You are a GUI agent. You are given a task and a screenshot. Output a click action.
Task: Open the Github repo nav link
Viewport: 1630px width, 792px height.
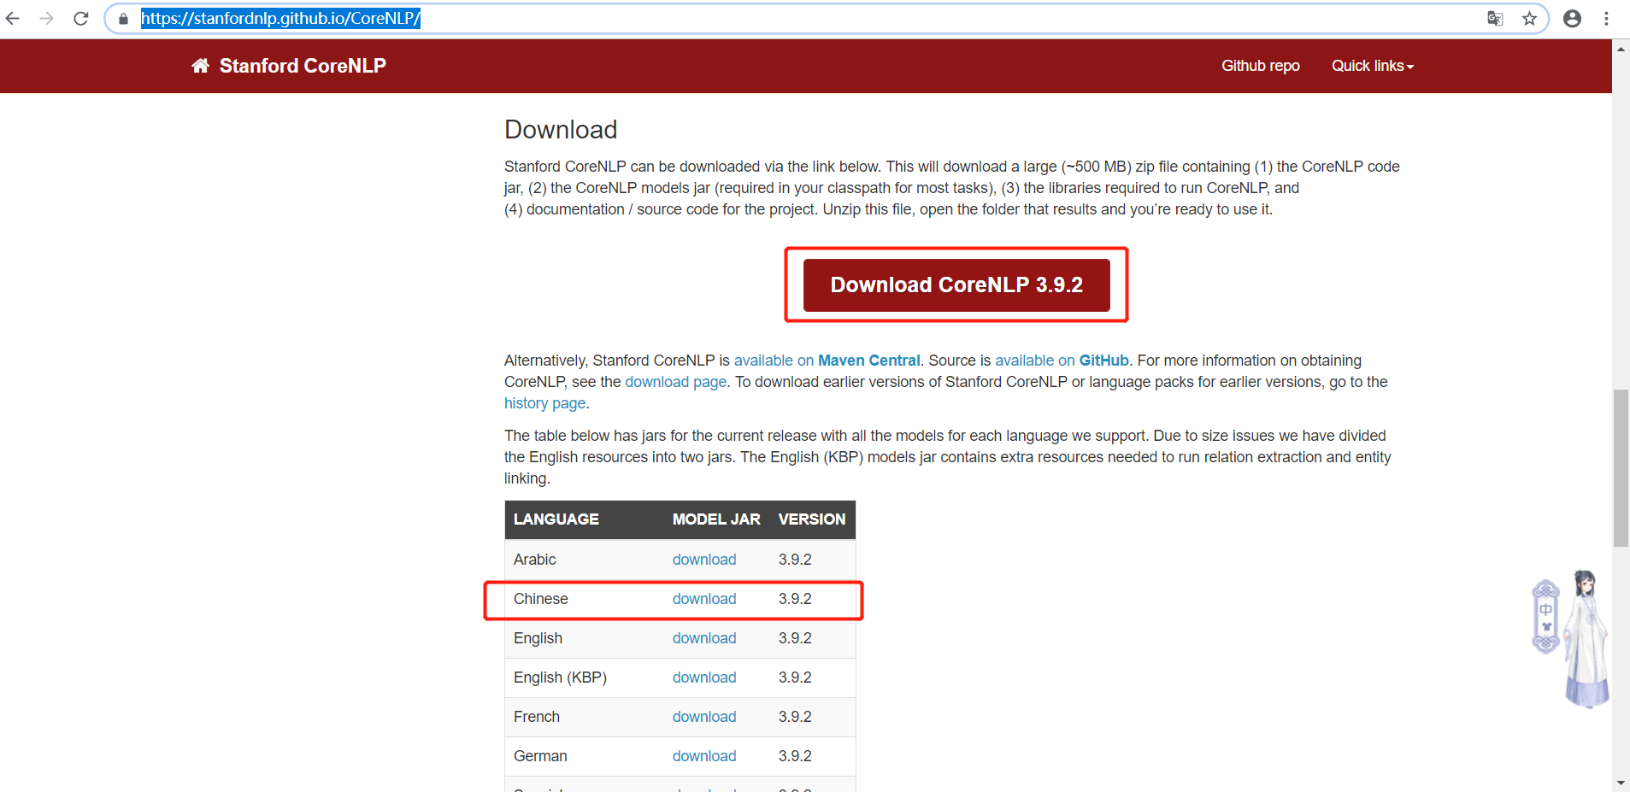click(x=1260, y=66)
